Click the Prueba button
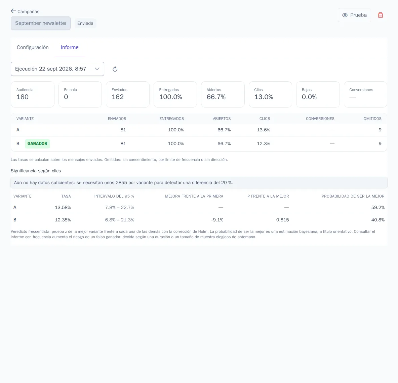 354,15
